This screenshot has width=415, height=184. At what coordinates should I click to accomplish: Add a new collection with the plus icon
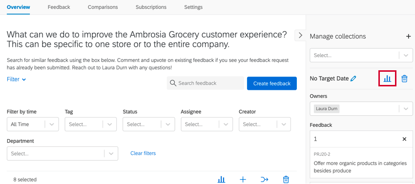point(408,36)
